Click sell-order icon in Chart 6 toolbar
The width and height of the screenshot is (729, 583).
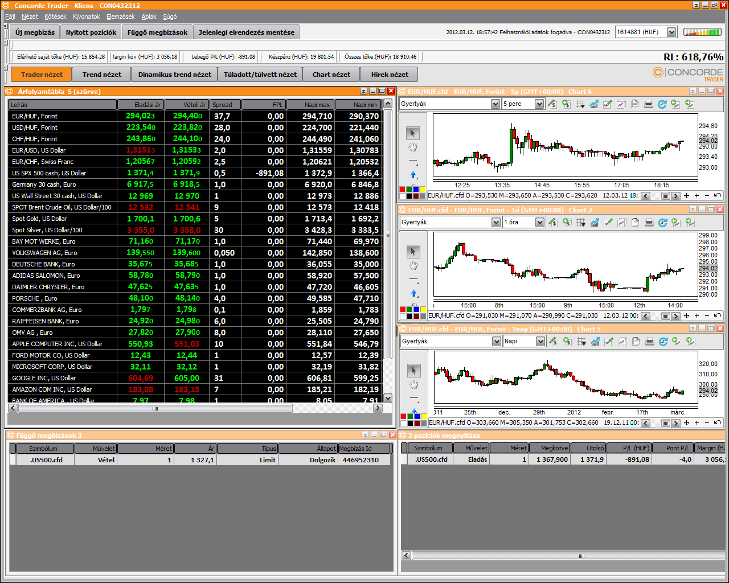(x=552, y=104)
